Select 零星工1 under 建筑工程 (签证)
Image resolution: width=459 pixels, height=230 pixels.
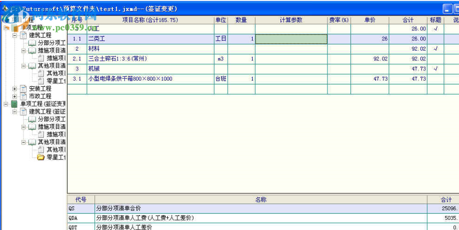(56, 157)
